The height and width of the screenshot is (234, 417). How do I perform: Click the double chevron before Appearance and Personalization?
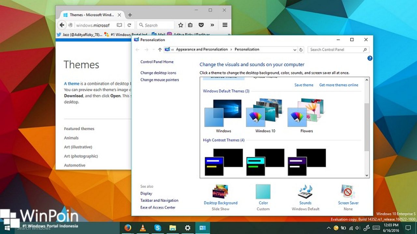coord(172,50)
